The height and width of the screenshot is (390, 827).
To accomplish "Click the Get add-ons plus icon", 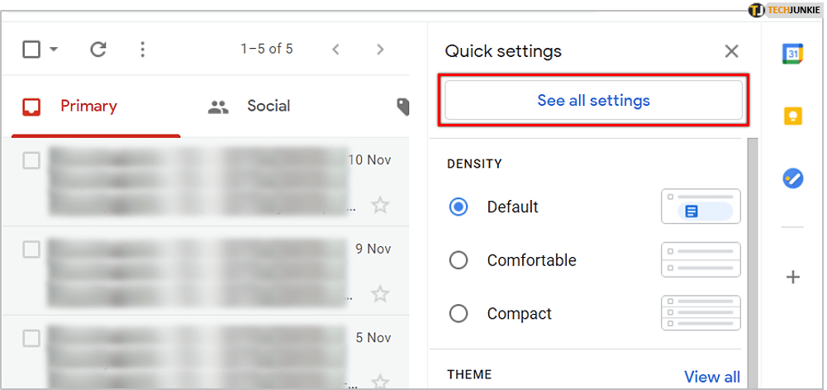I will (793, 277).
